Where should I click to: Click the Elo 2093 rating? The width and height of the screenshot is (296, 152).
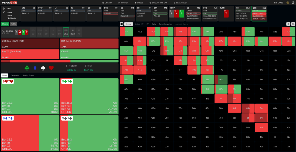278,3
